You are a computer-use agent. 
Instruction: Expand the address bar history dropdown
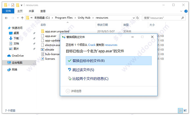tap(134, 18)
